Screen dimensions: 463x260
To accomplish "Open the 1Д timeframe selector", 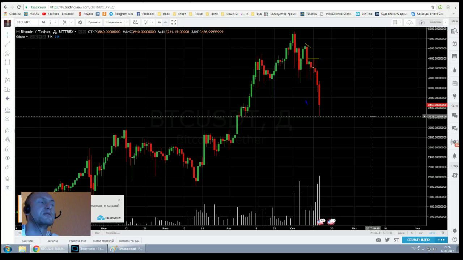I will pyautogui.click(x=43, y=22).
